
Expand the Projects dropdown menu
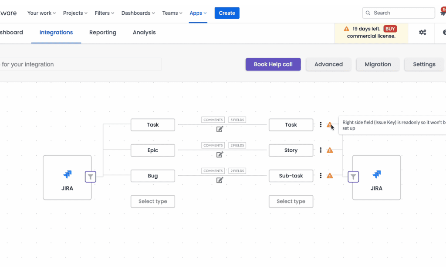[x=75, y=13]
